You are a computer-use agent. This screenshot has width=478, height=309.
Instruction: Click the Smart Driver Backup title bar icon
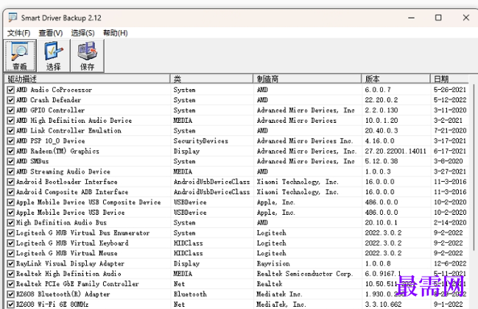[13, 18]
